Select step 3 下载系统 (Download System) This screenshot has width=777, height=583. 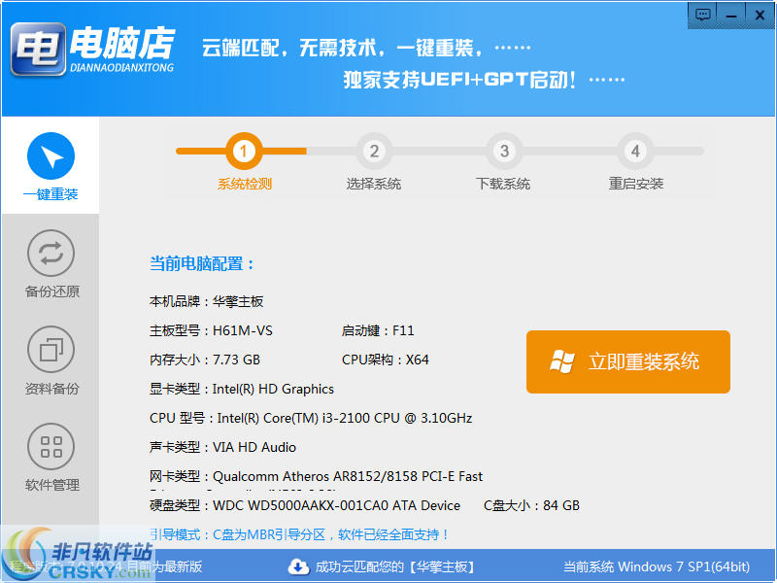click(x=504, y=151)
